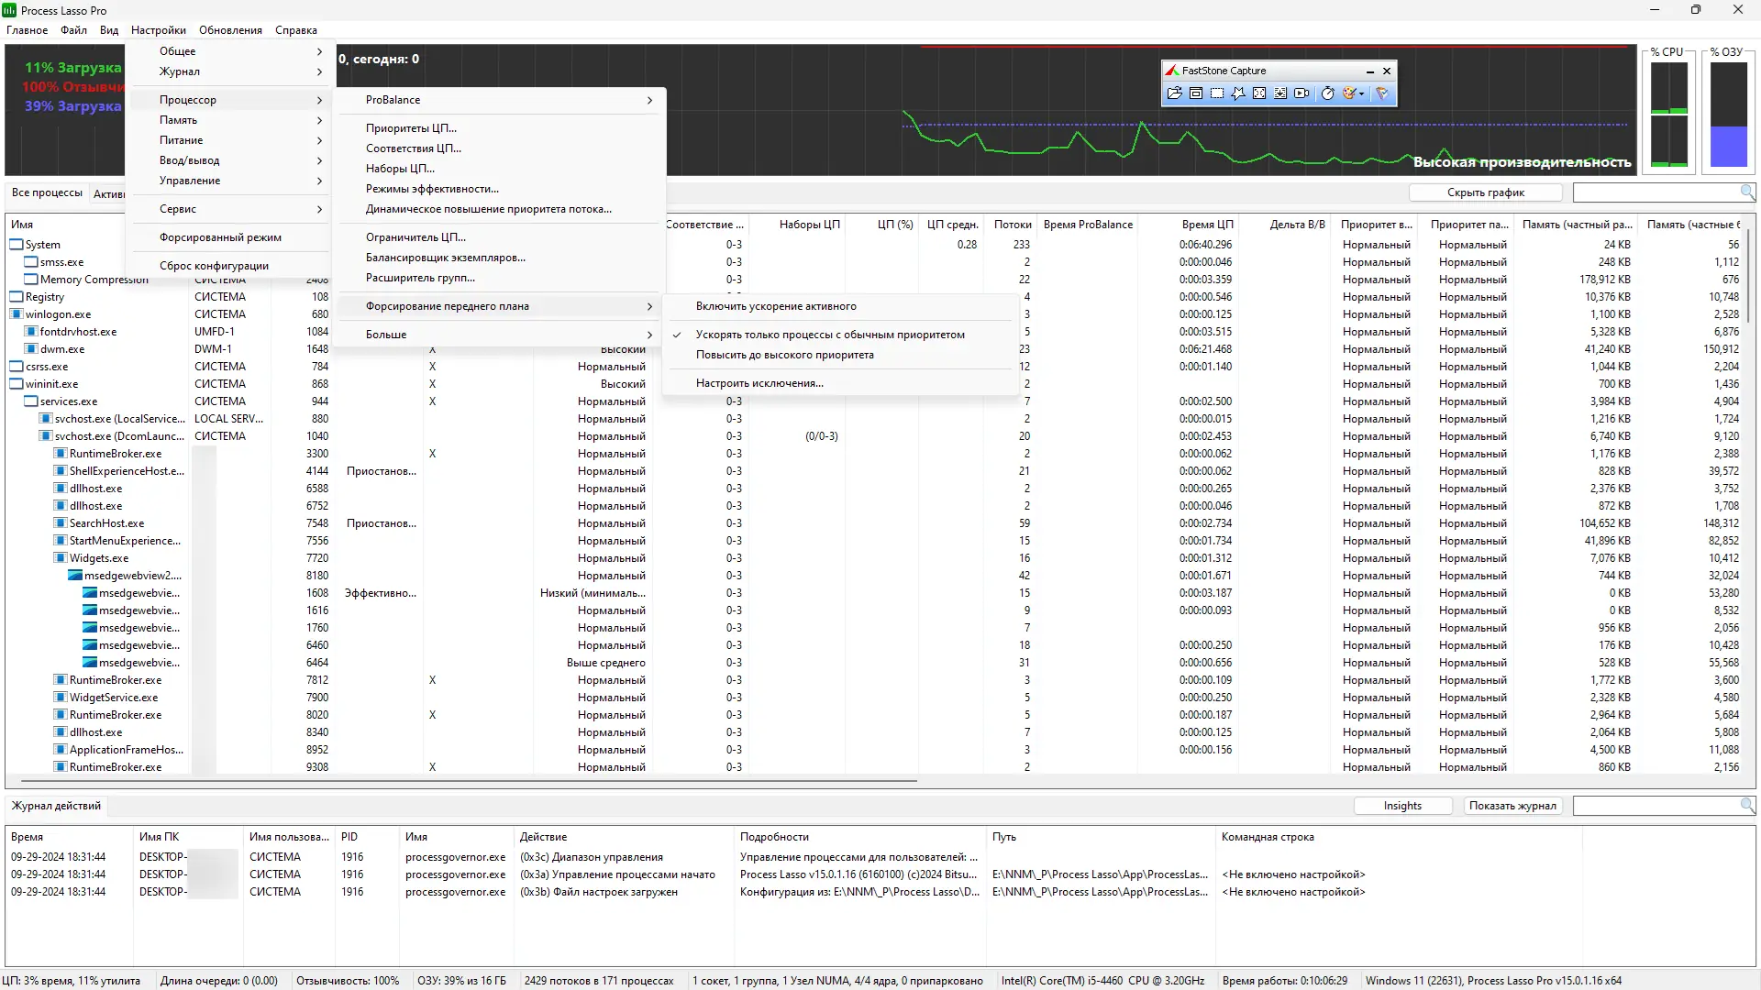The width and height of the screenshot is (1761, 990).
Task: Start scrolling window capture icon
Action: click(x=1280, y=93)
